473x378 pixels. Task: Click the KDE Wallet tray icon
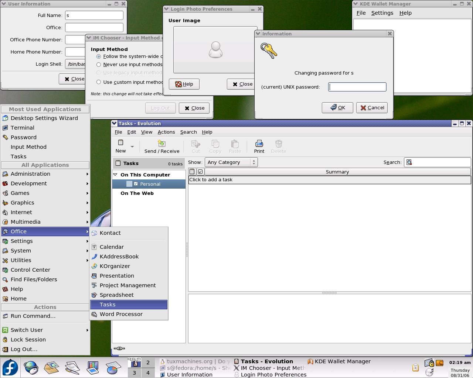[439, 363]
